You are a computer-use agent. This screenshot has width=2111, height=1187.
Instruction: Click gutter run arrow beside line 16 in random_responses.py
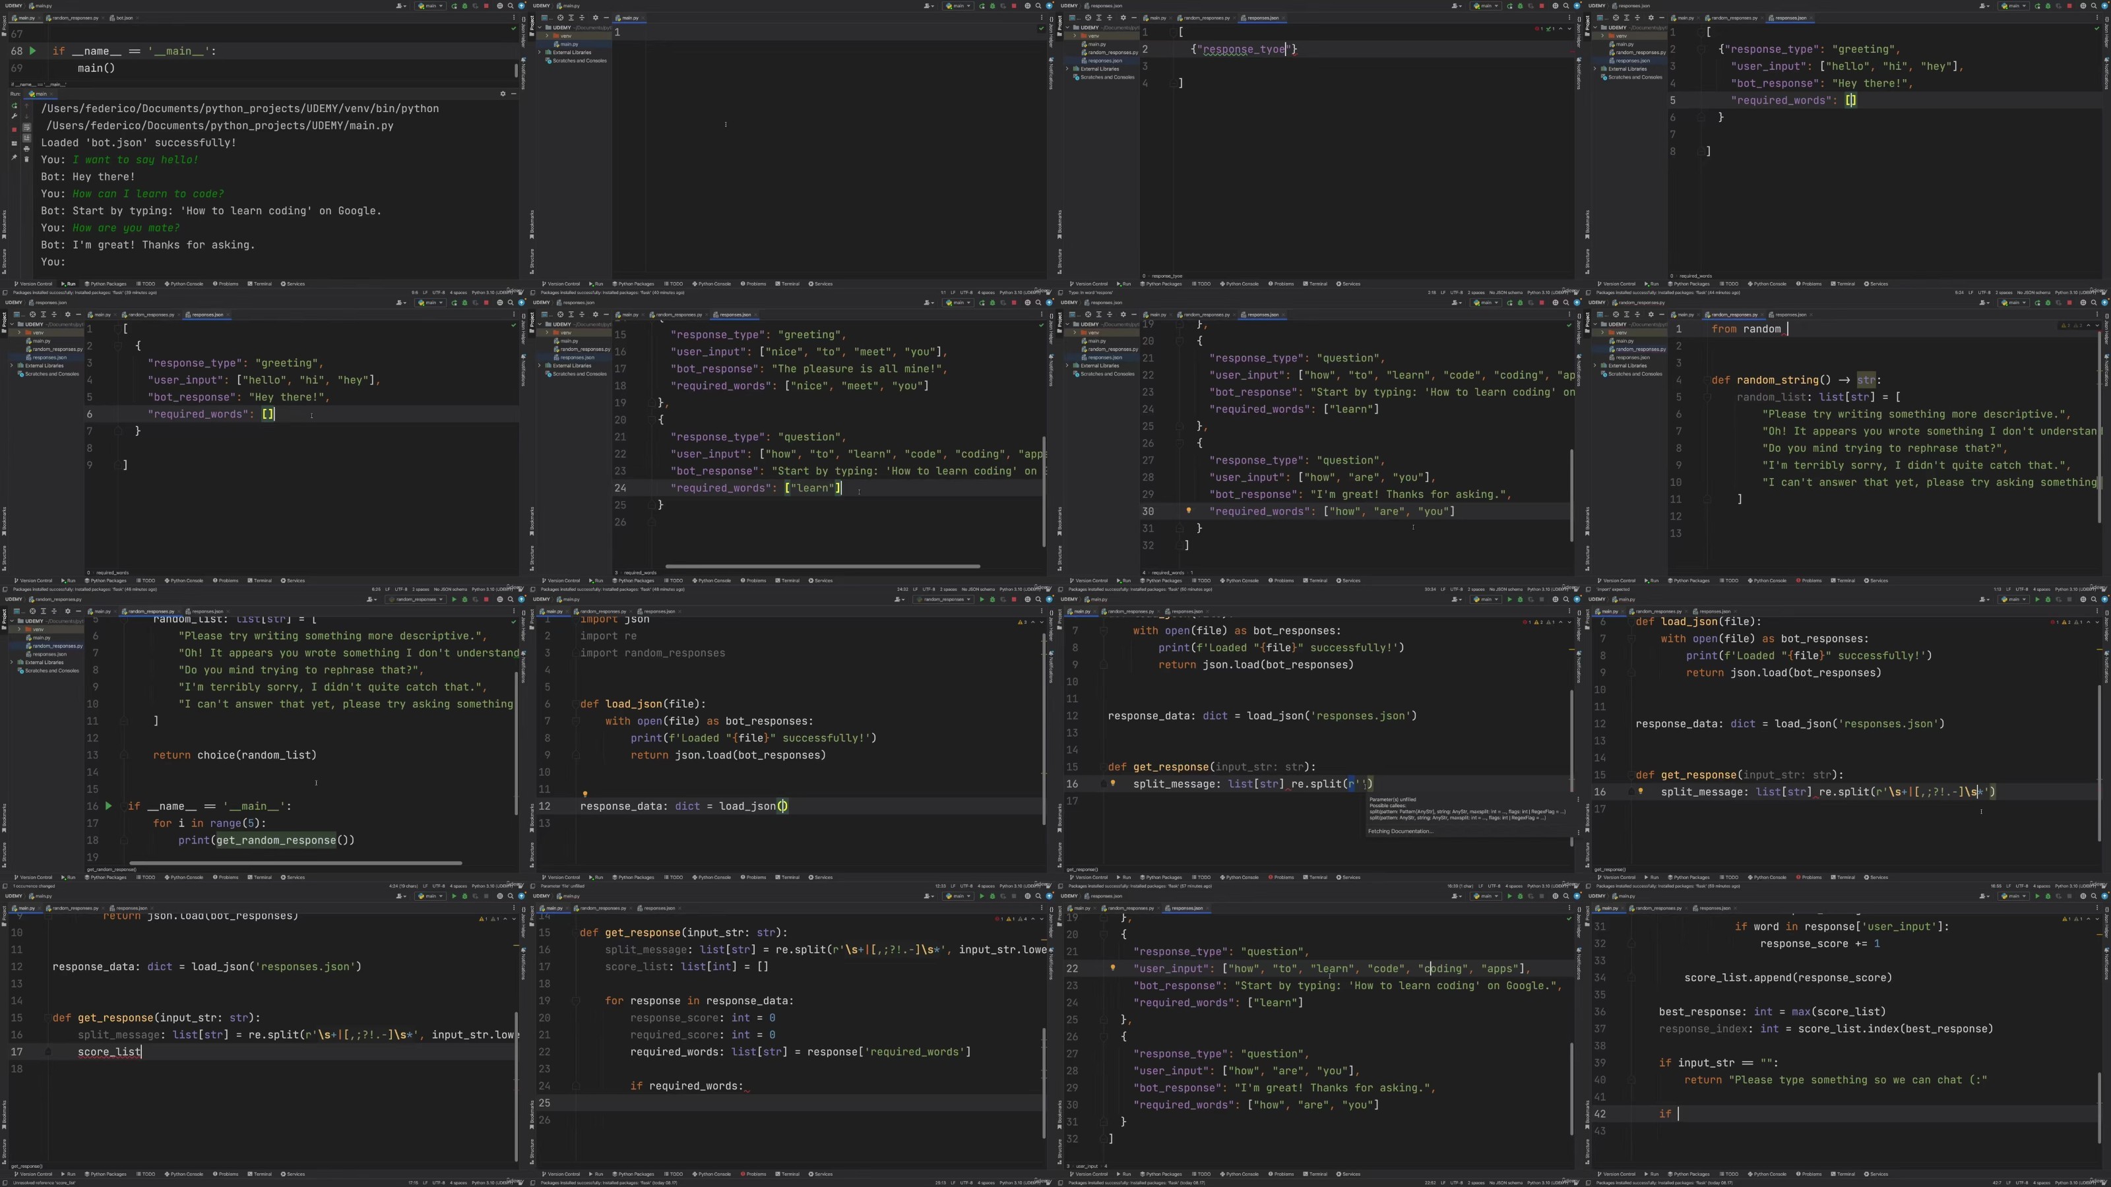(x=108, y=806)
